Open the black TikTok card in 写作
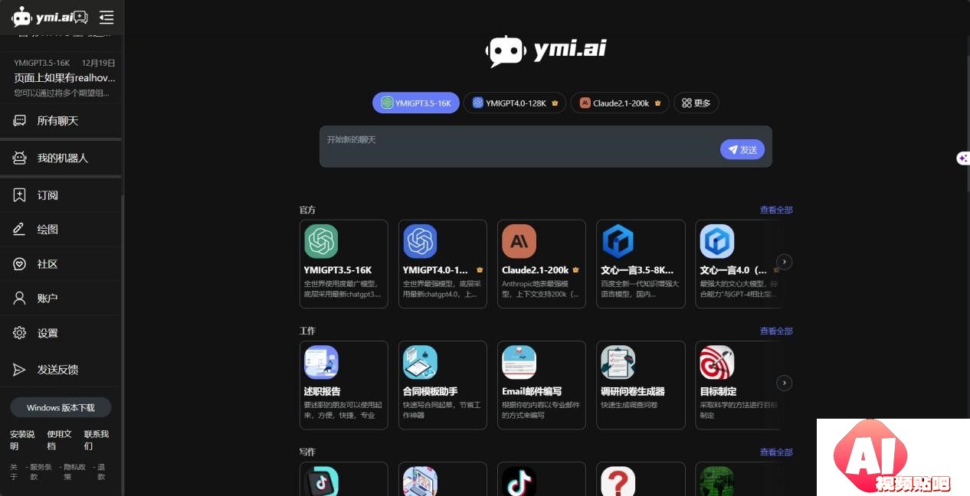 coord(519,481)
